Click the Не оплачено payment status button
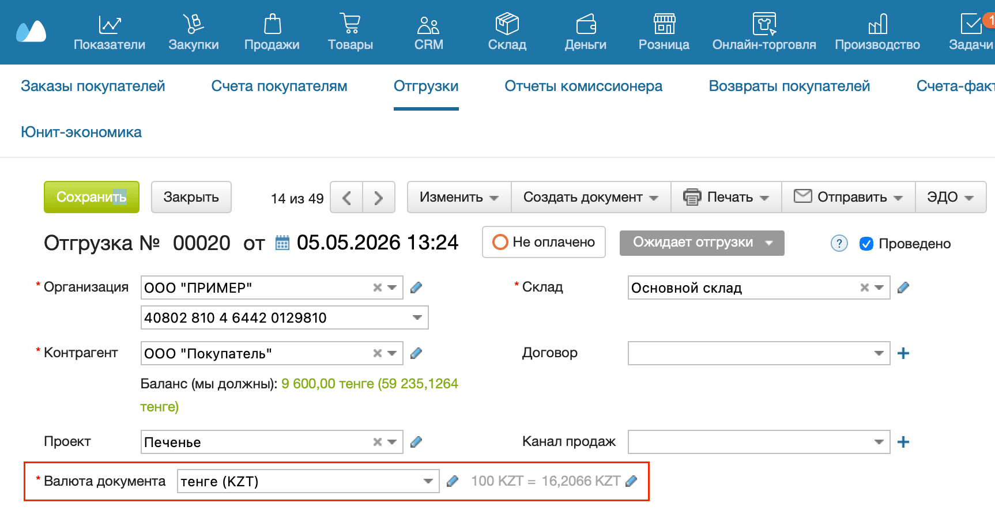The height and width of the screenshot is (522, 995). [x=544, y=242]
